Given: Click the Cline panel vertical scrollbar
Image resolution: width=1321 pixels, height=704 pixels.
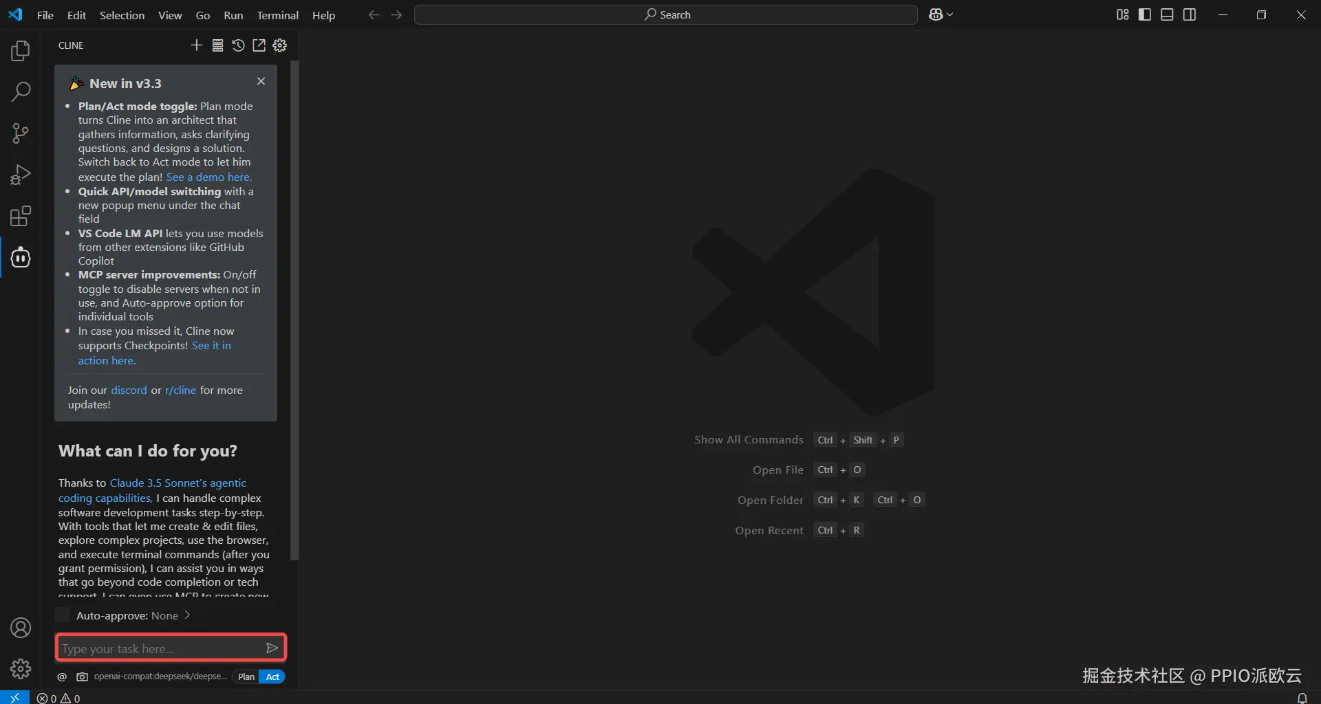Looking at the screenshot, I should (294, 309).
